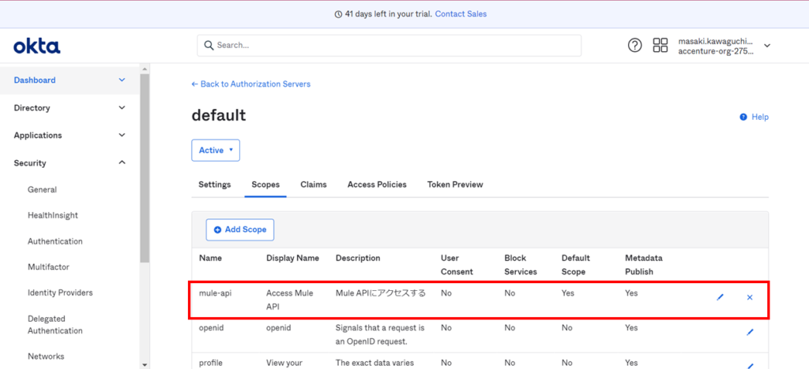Go back to Authorization Servers
809x369 pixels.
pos(251,84)
